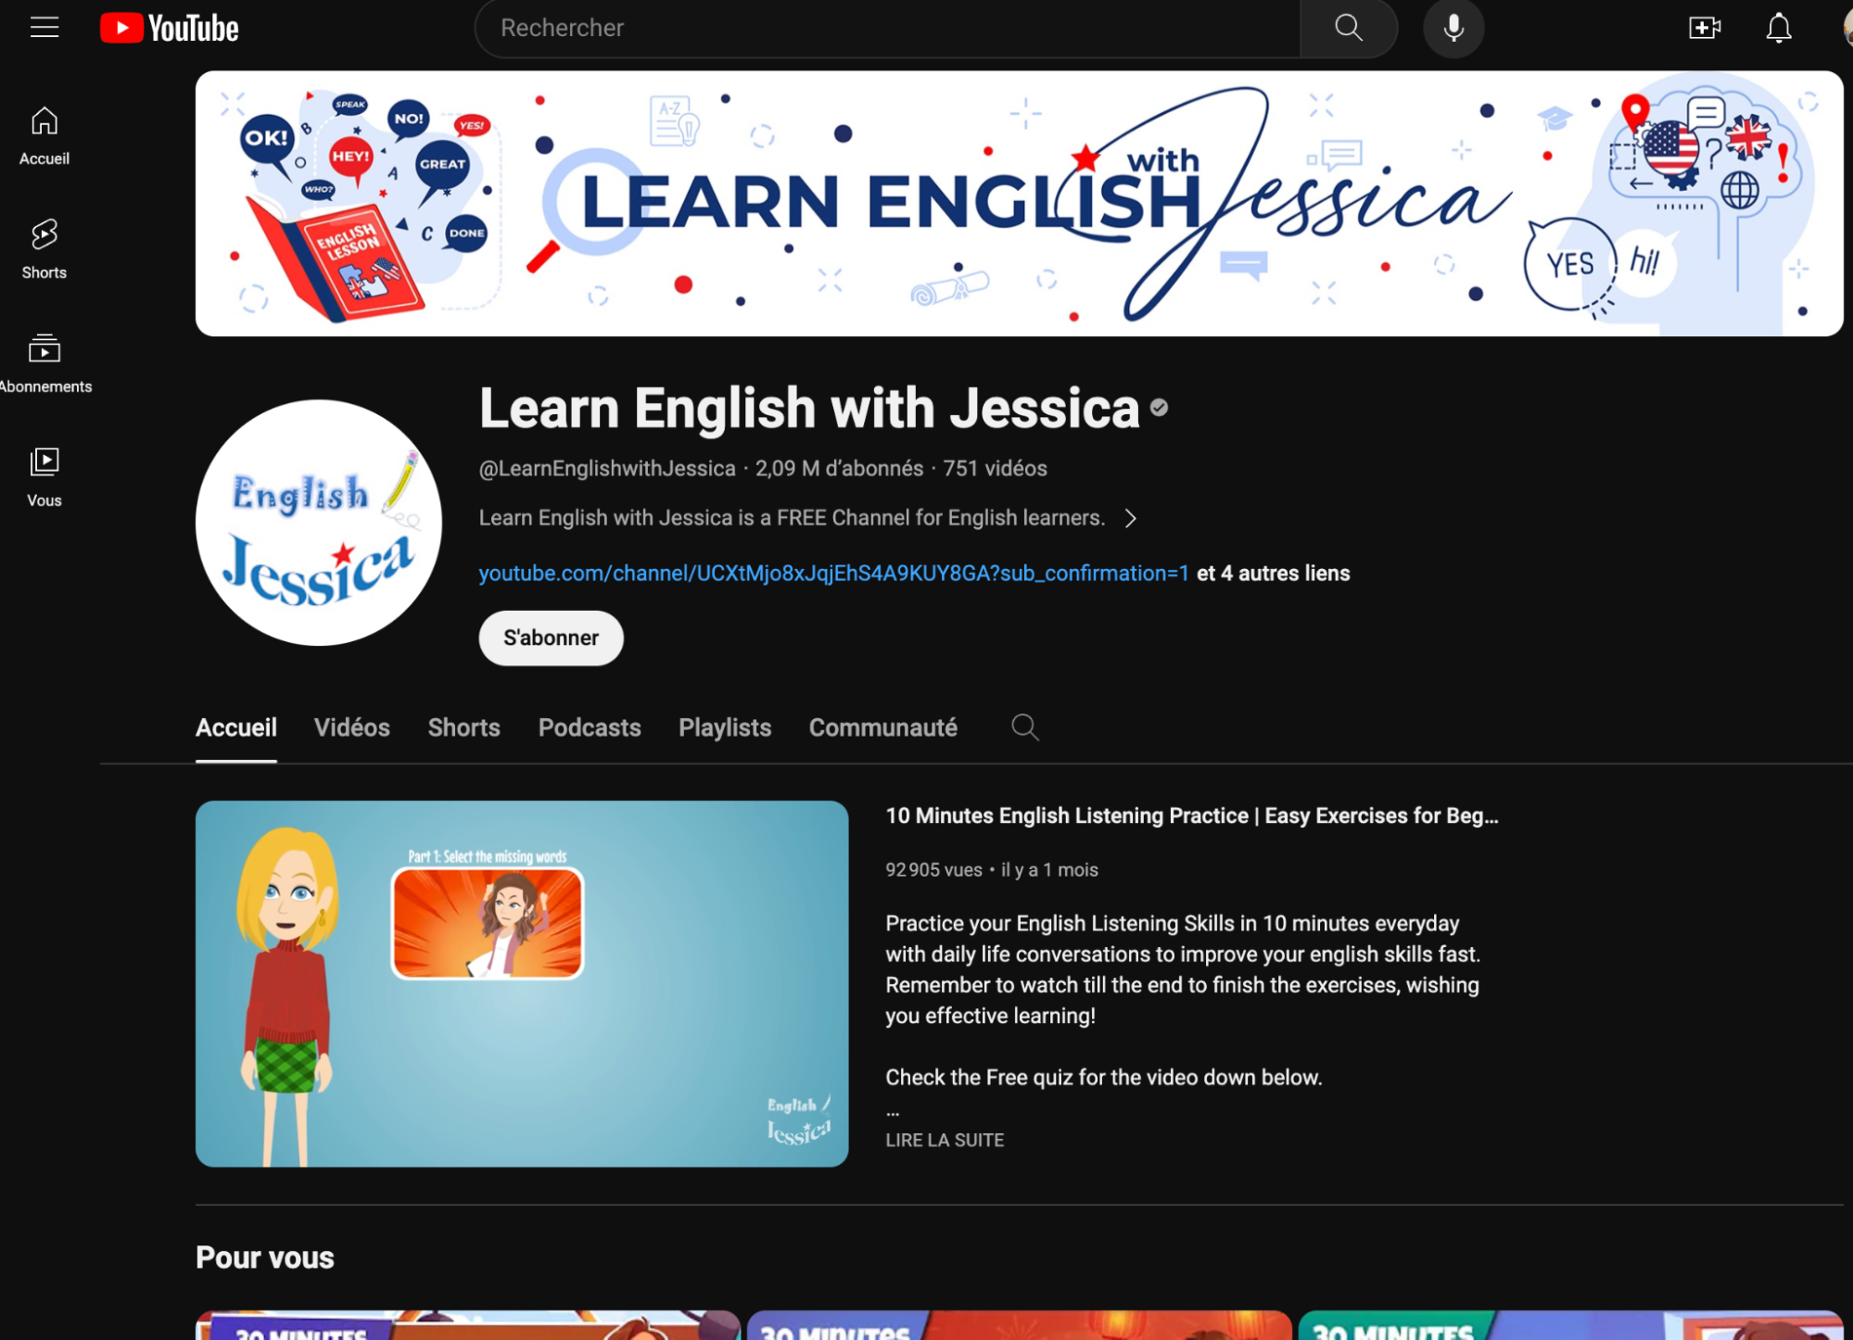The image size is (1853, 1340).
Task: Play the featured listening practice thumbnail
Action: click(521, 983)
